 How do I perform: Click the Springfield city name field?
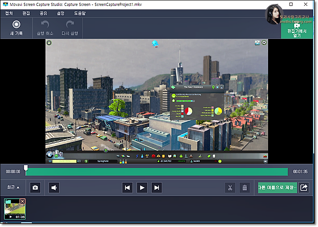(x=103, y=161)
